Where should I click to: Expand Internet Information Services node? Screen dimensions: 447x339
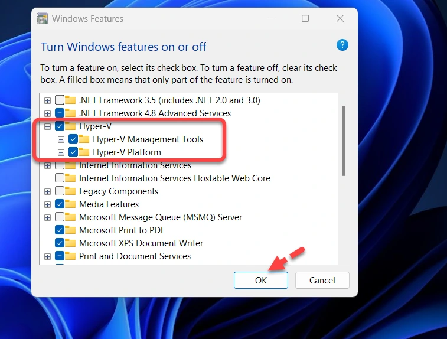47,165
